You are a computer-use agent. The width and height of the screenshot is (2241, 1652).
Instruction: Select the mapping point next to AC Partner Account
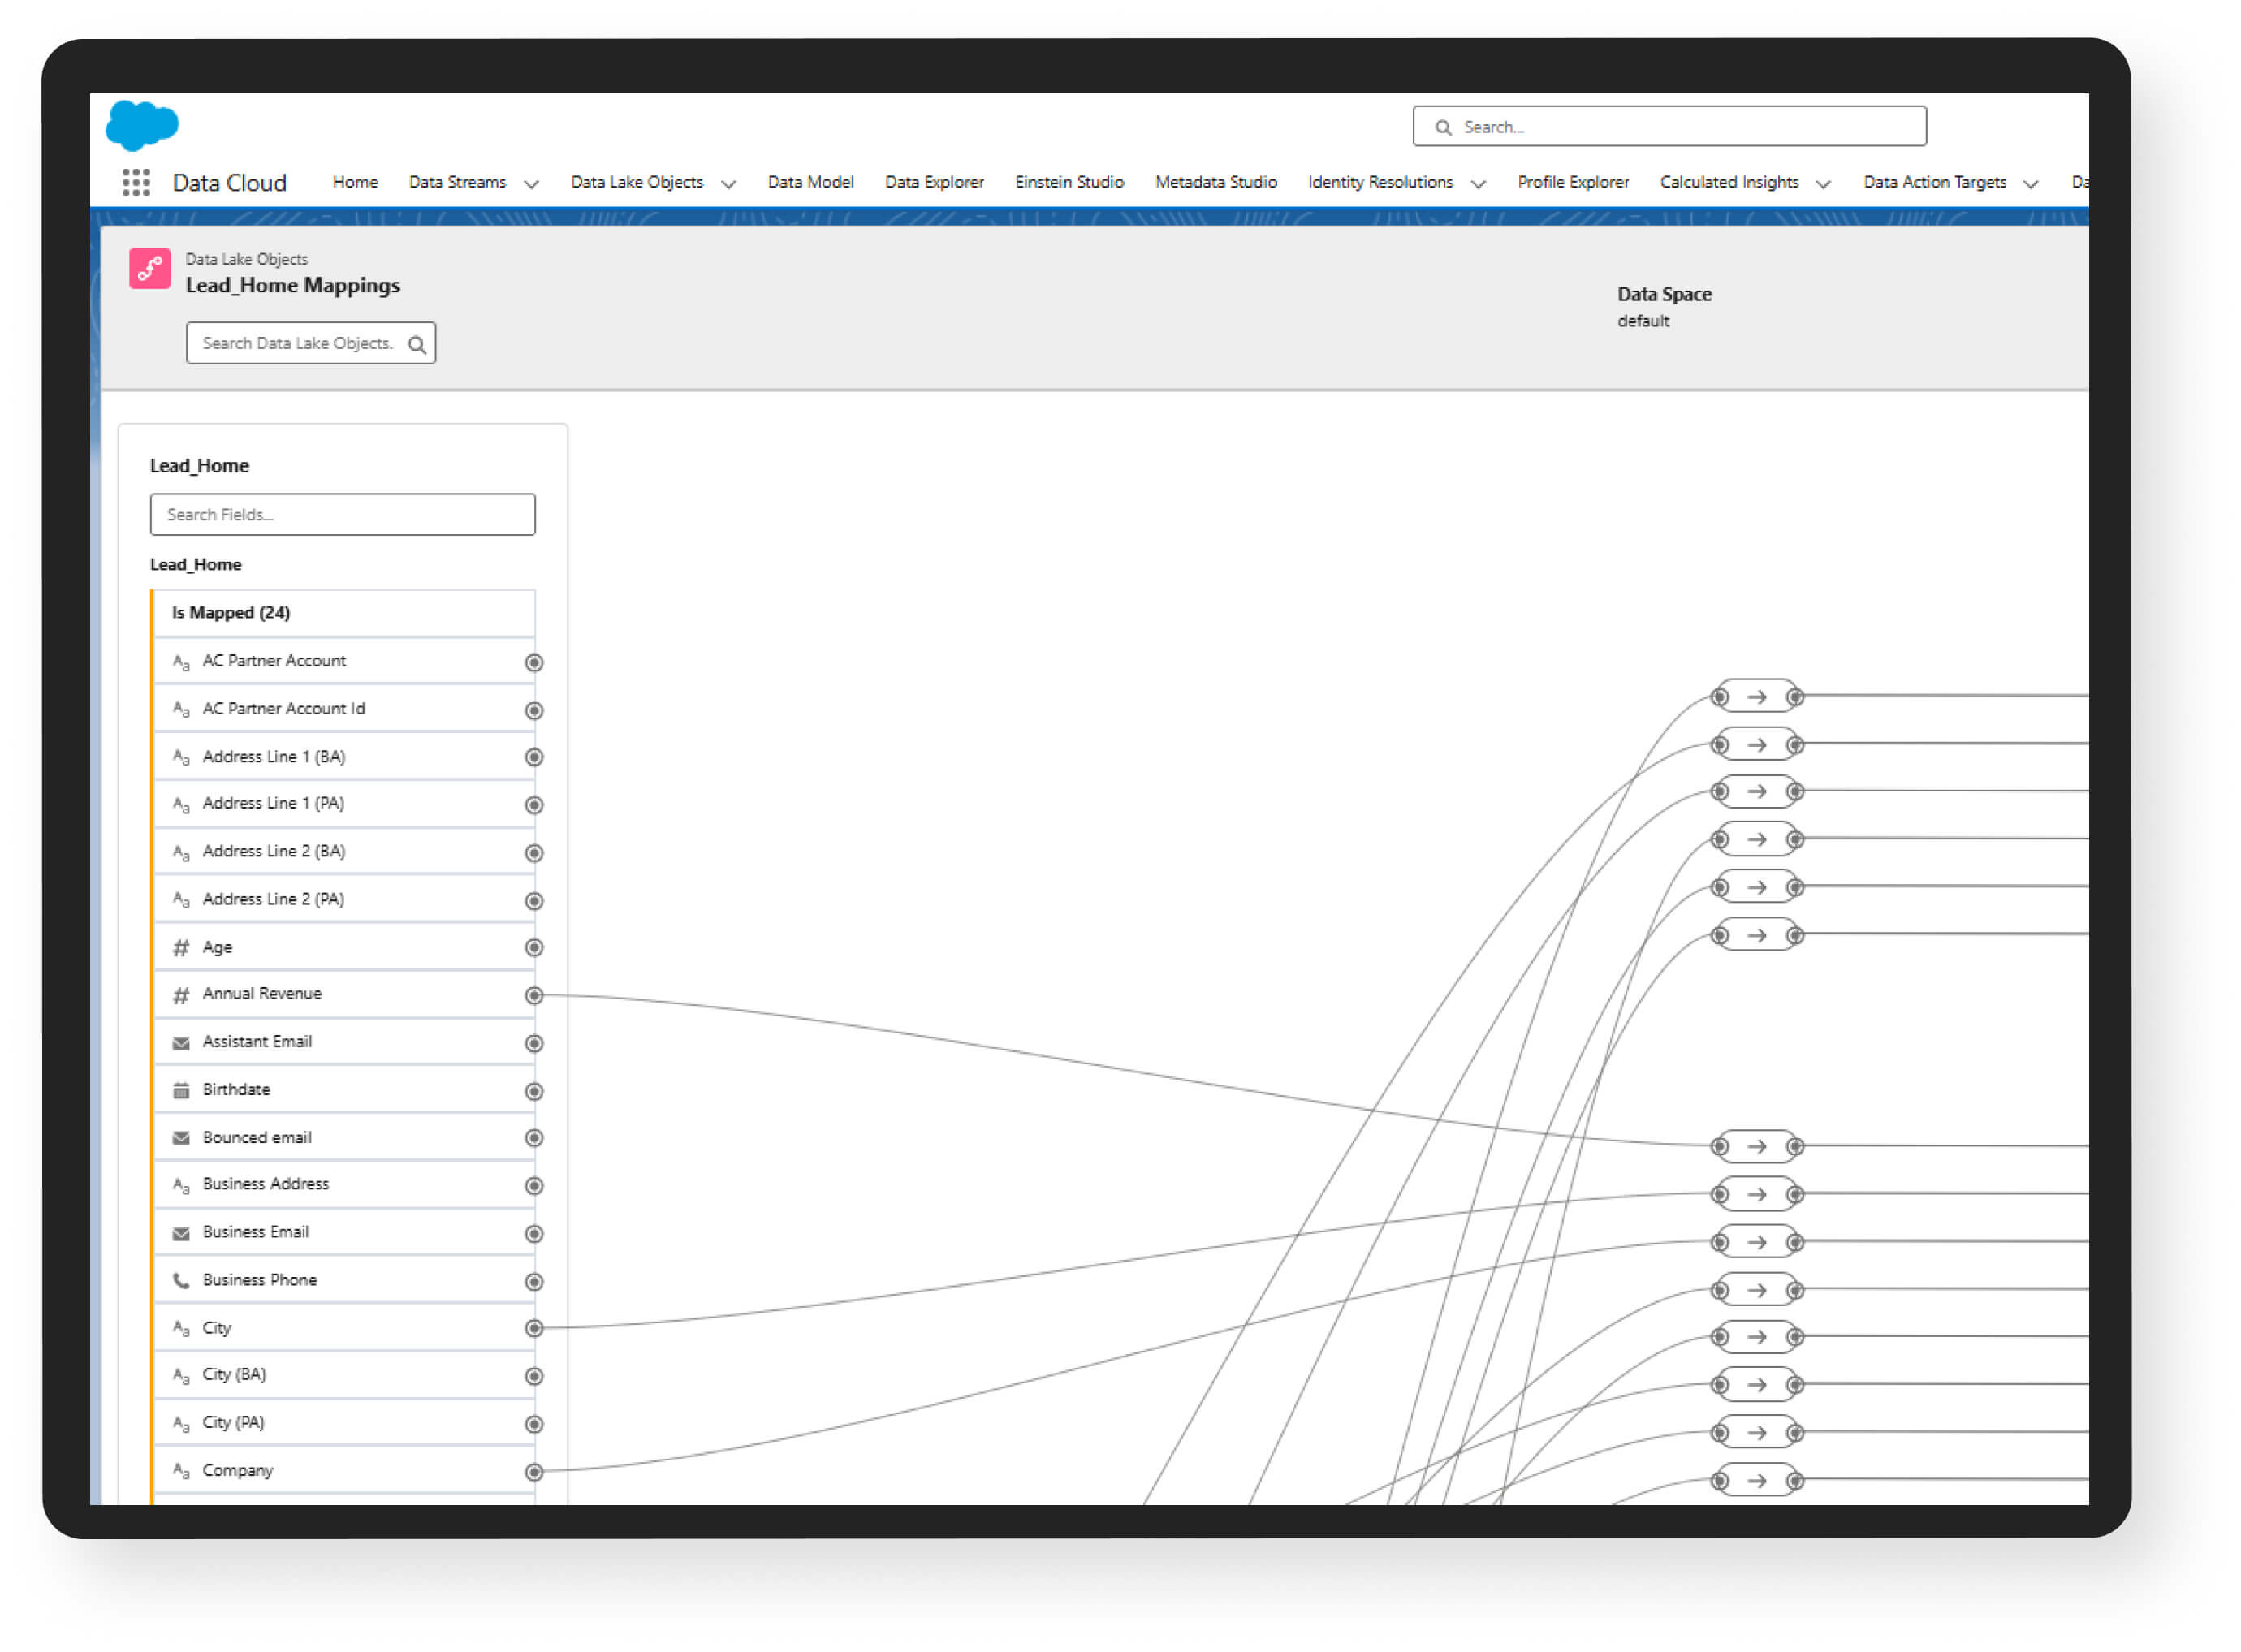click(x=534, y=662)
